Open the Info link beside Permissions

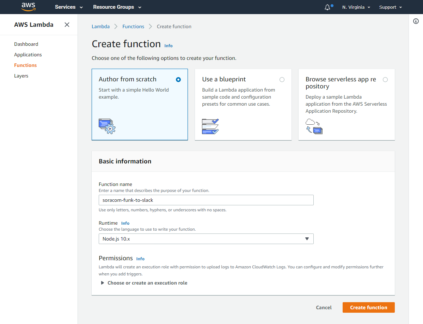(140, 259)
